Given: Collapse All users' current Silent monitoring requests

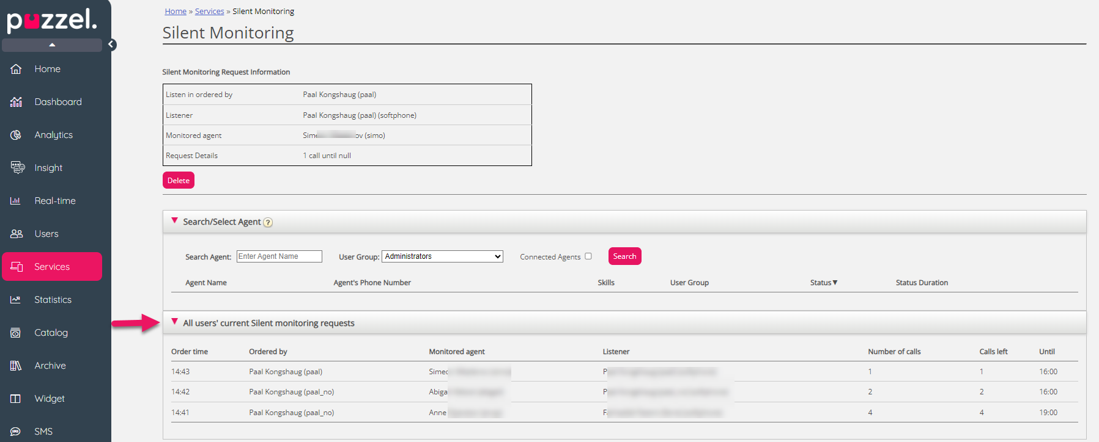Looking at the screenshot, I should pos(175,322).
